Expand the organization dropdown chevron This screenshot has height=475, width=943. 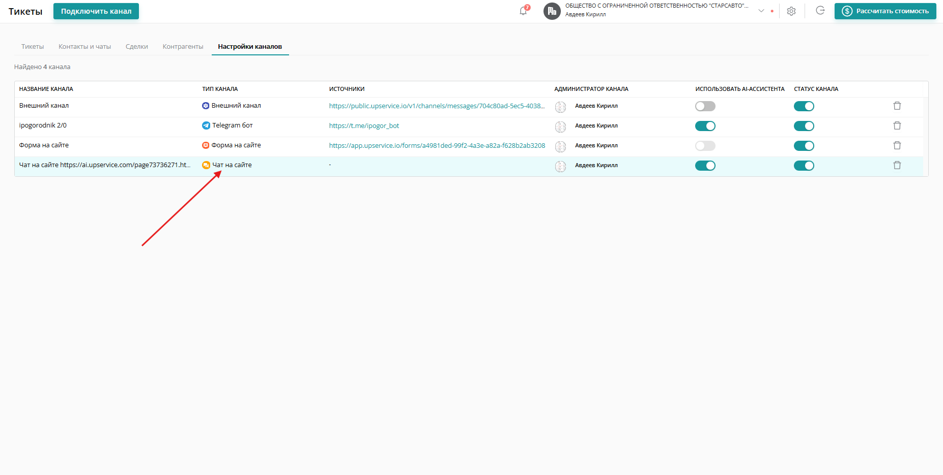click(x=761, y=11)
